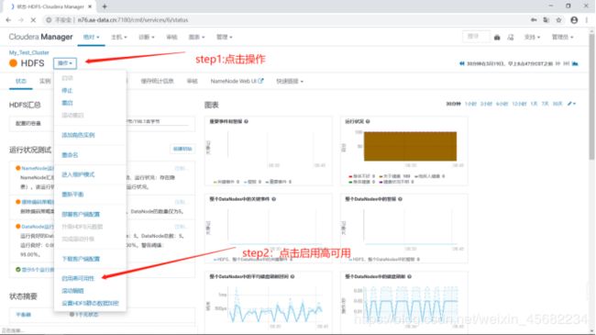Screen dimensions: 596x335
Task: Open the 图表 dropdown in the navigation
Action: coord(196,38)
